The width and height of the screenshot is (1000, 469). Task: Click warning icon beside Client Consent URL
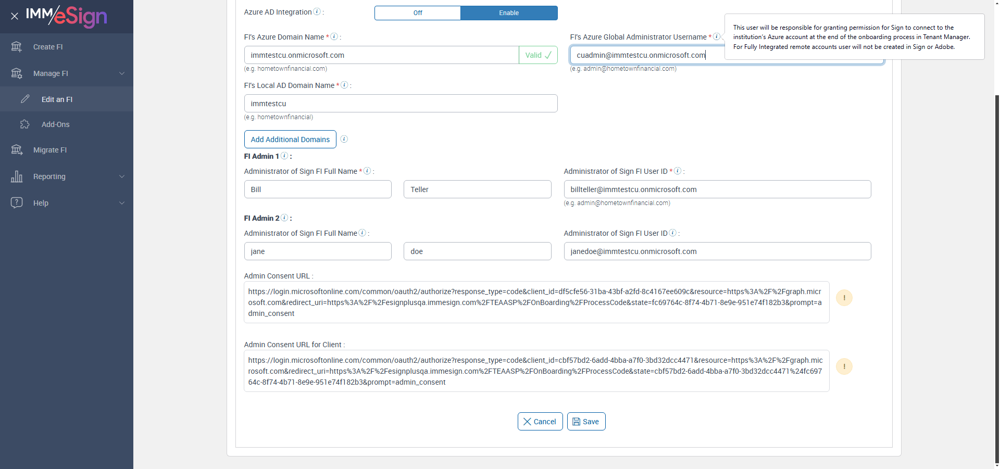coord(844,366)
